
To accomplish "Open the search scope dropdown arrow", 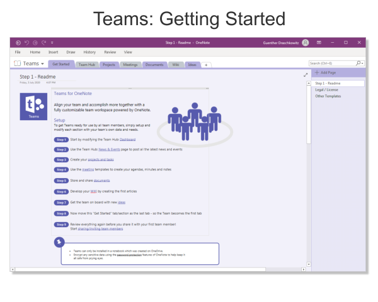I will coord(362,64).
